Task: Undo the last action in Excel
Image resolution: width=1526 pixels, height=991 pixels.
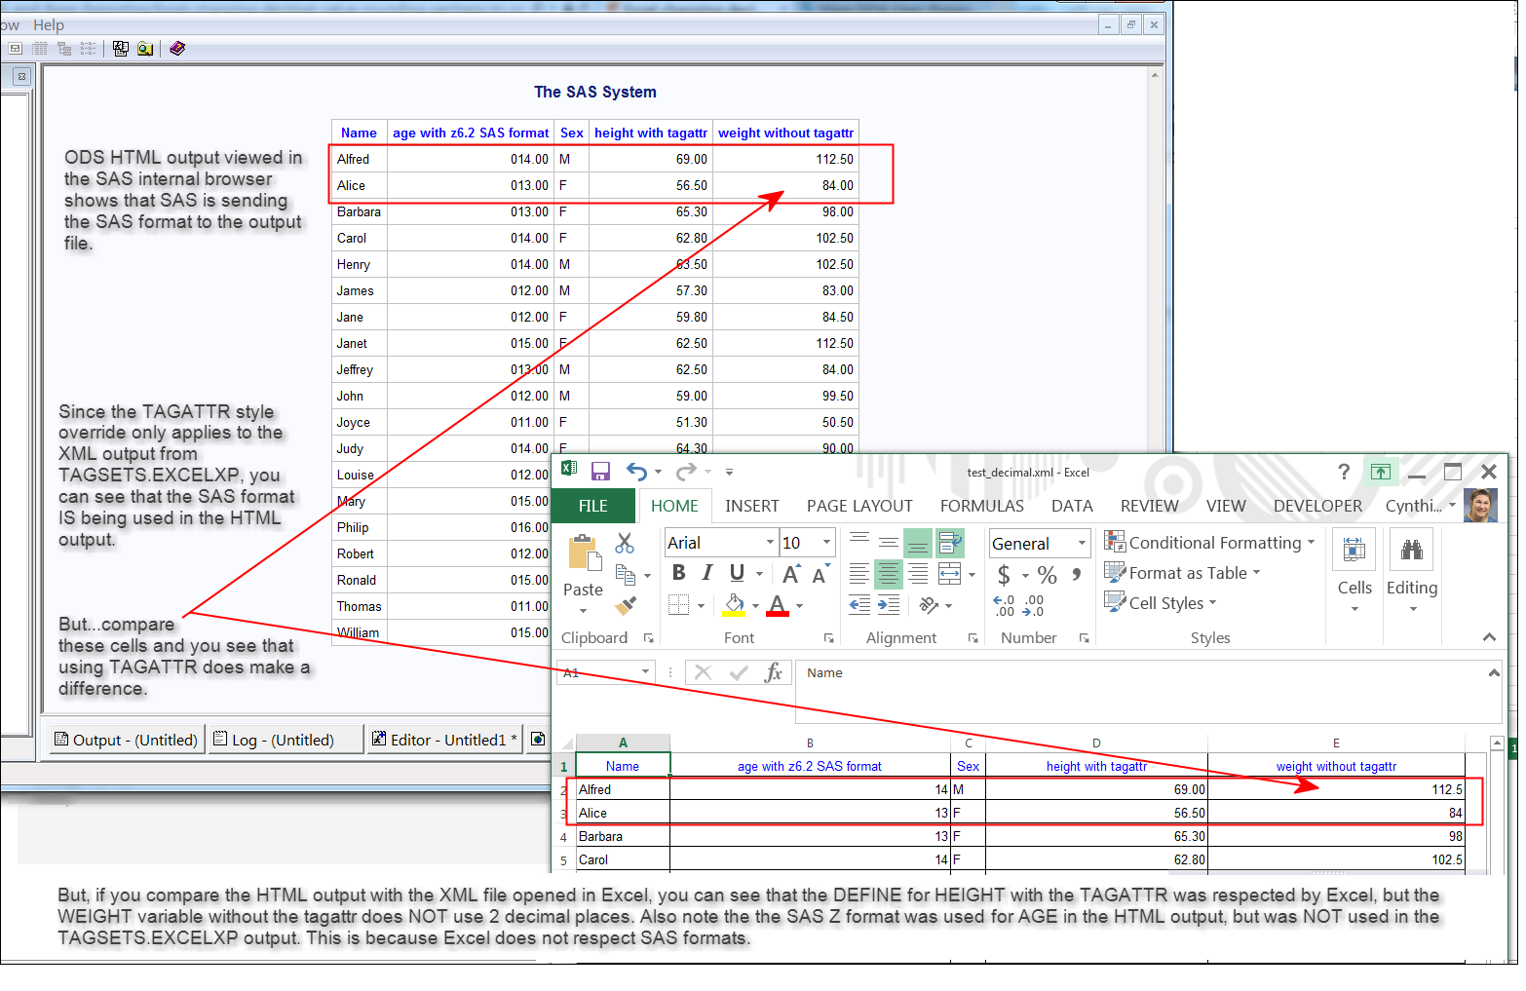Action: point(636,472)
